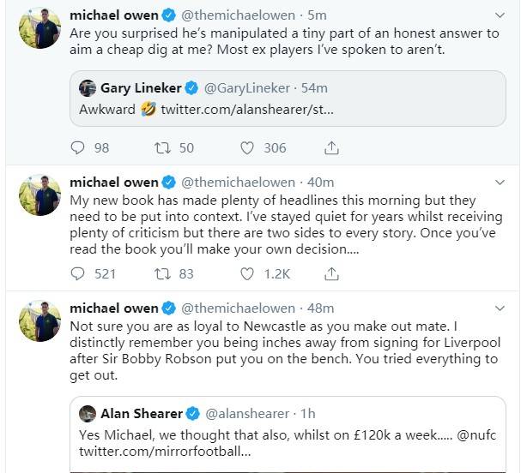Click Alan Shearer's small avatar
This screenshot has height=473, width=521.
point(87,413)
